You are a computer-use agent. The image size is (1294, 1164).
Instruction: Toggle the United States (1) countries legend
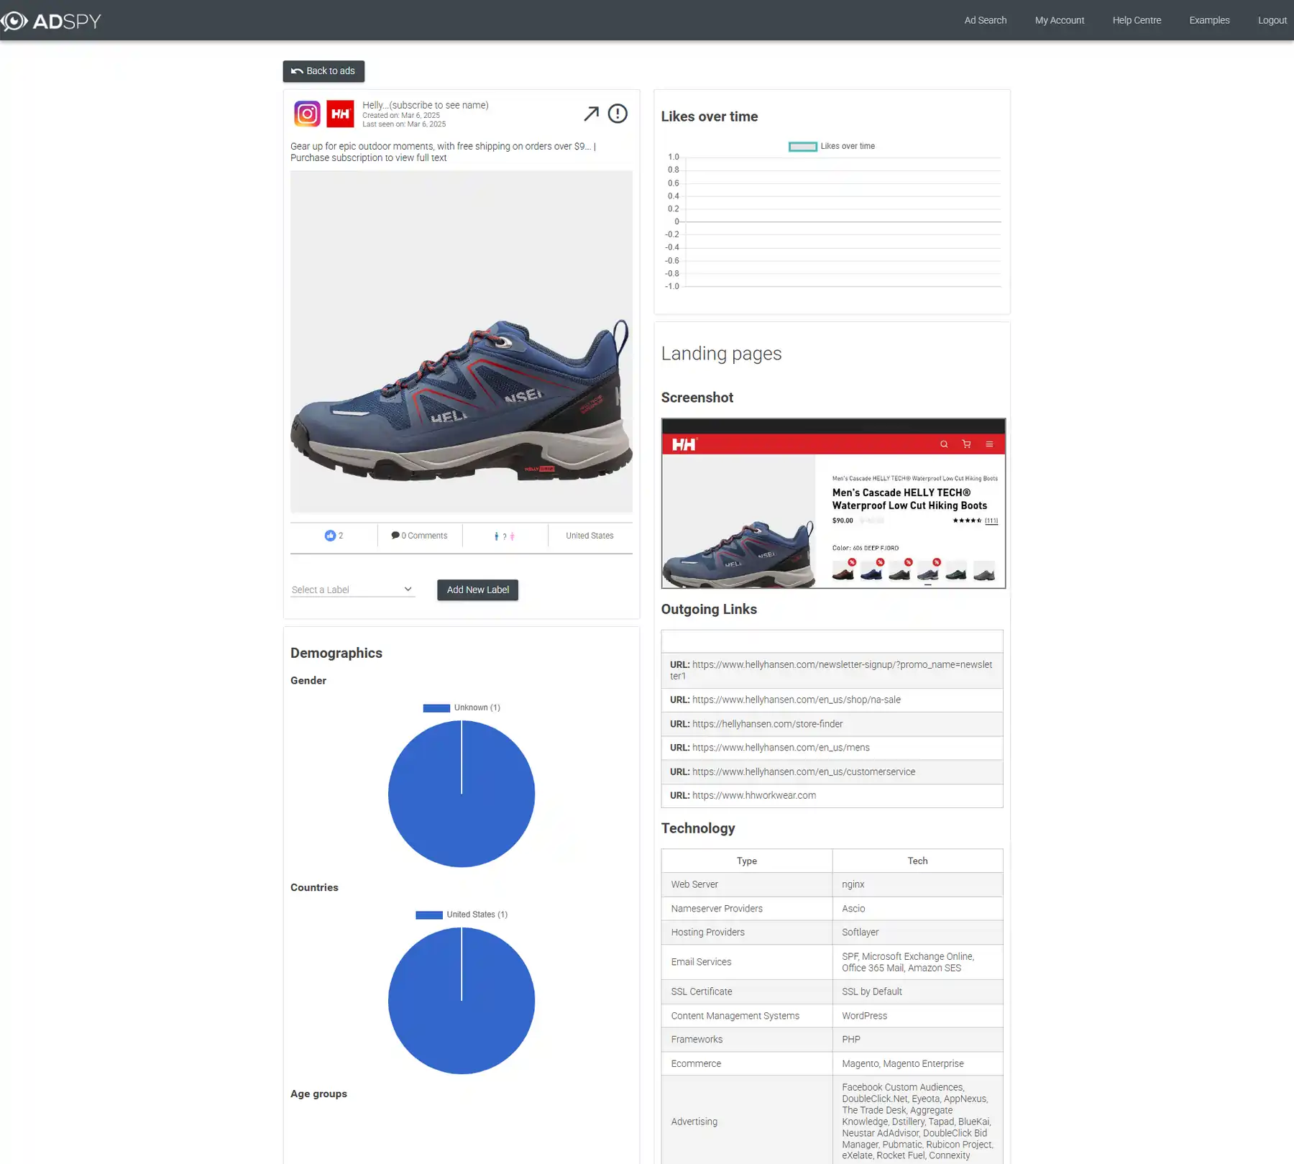click(429, 915)
